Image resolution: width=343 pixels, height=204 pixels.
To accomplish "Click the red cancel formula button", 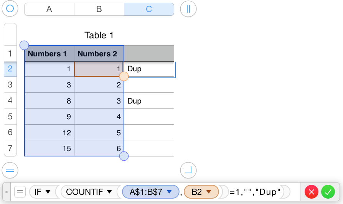I will [x=312, y=191].
